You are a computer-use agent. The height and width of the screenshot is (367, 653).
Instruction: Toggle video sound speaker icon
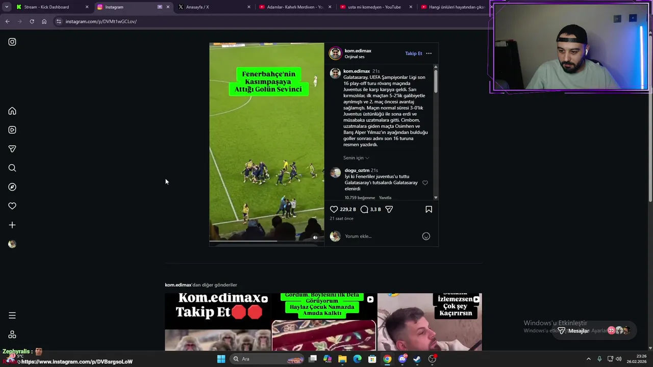pyautogui.click(x=315, y=238)
